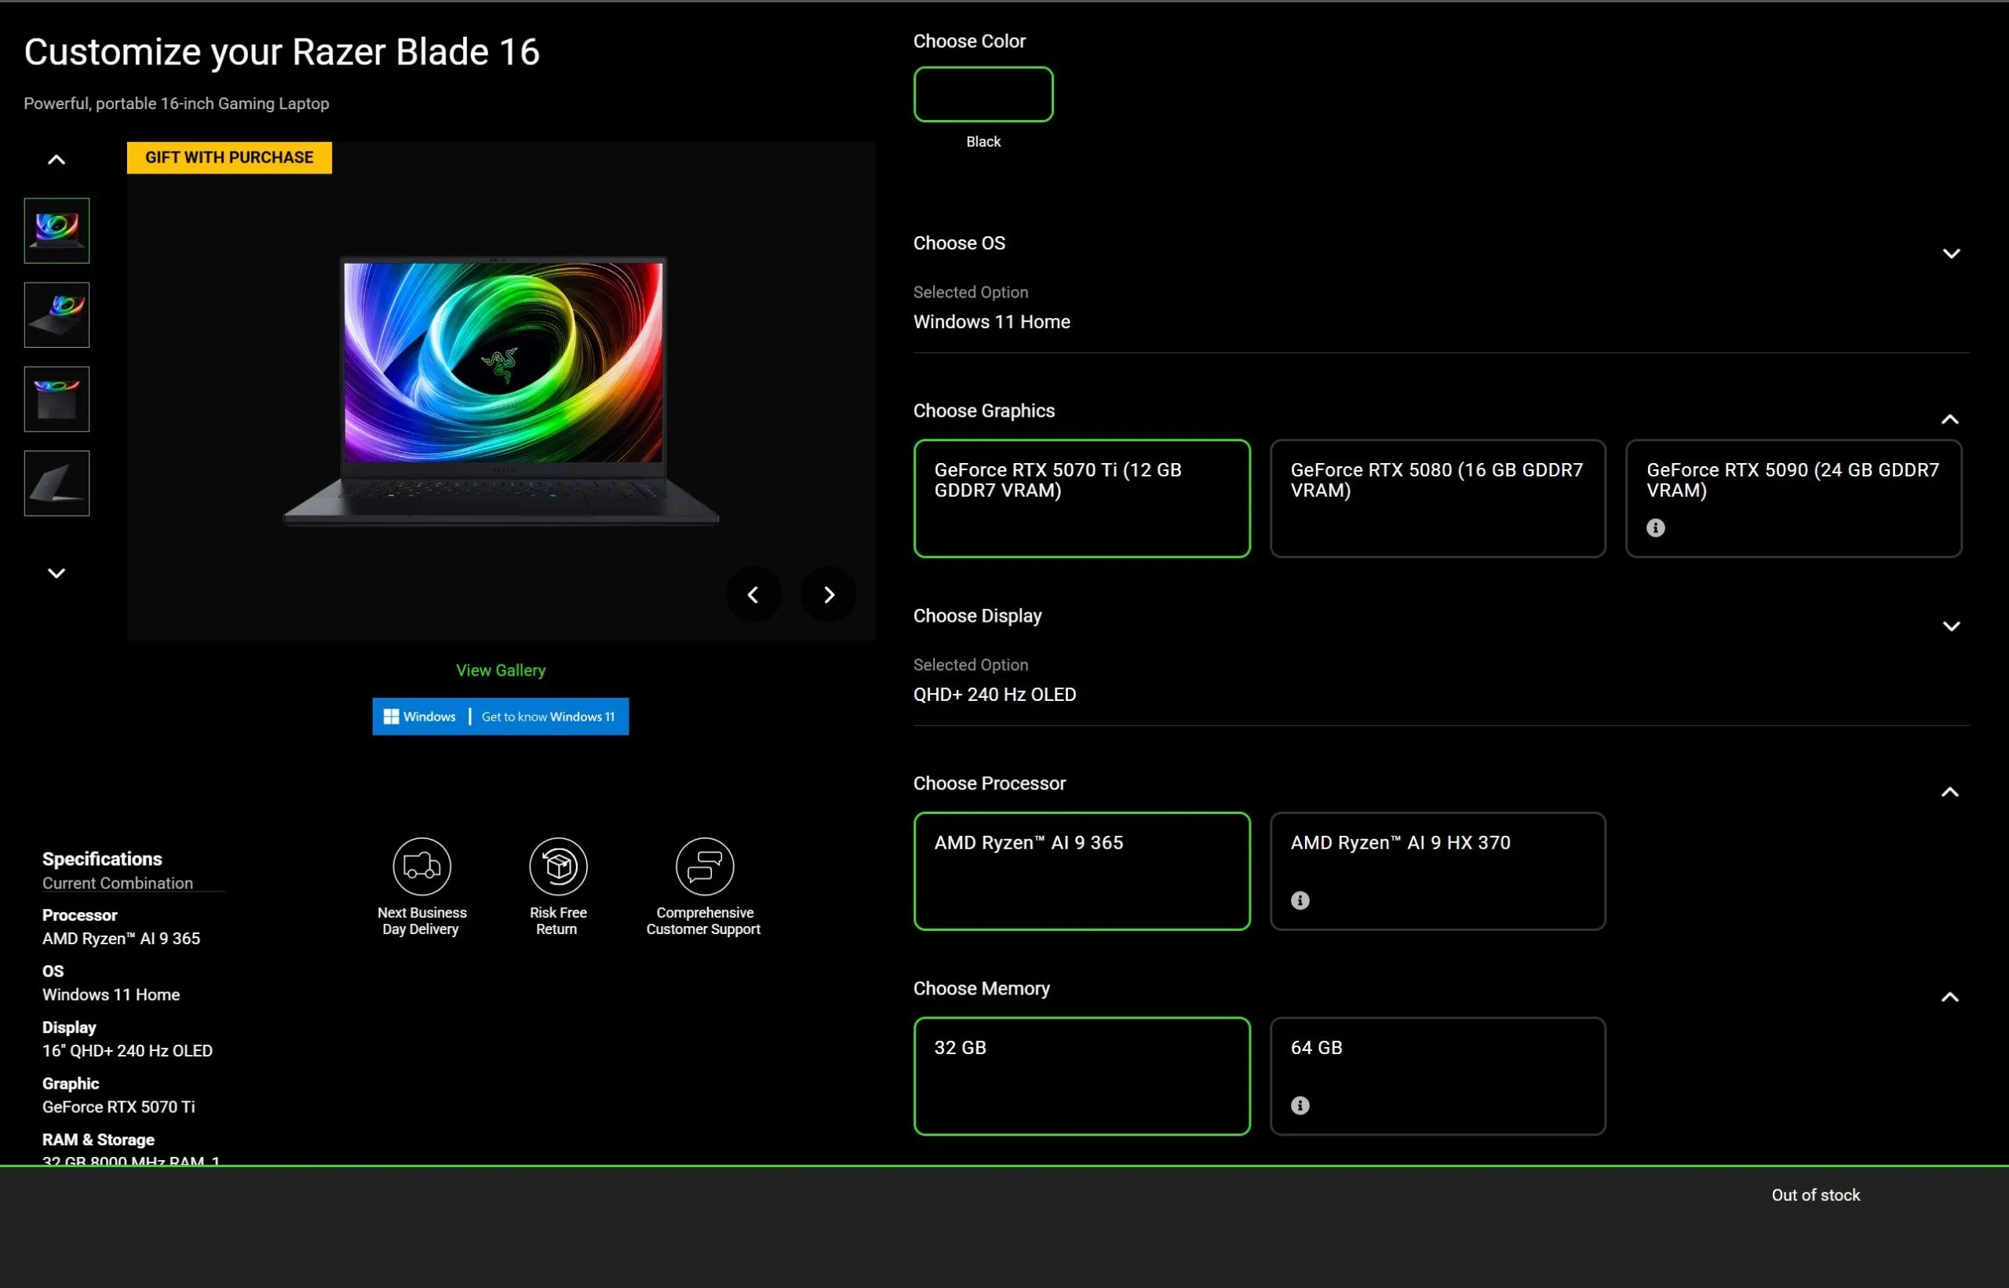
Task: Select 64 GB memory option
Action: (x=1438, y=1076)
